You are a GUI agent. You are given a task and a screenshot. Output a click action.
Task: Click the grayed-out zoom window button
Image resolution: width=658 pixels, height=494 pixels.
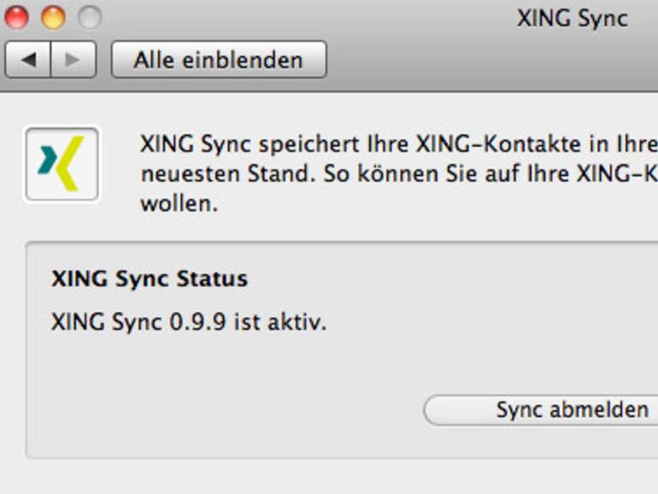click(x=89, y=17)
